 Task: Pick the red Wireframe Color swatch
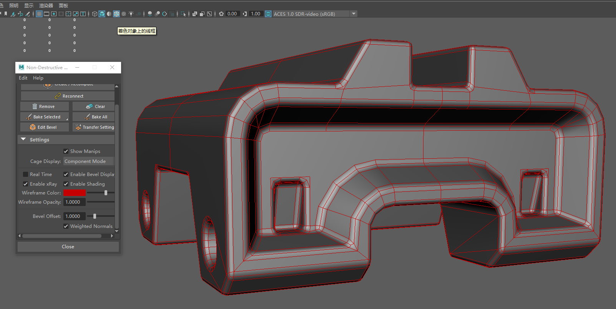(75, 193)
